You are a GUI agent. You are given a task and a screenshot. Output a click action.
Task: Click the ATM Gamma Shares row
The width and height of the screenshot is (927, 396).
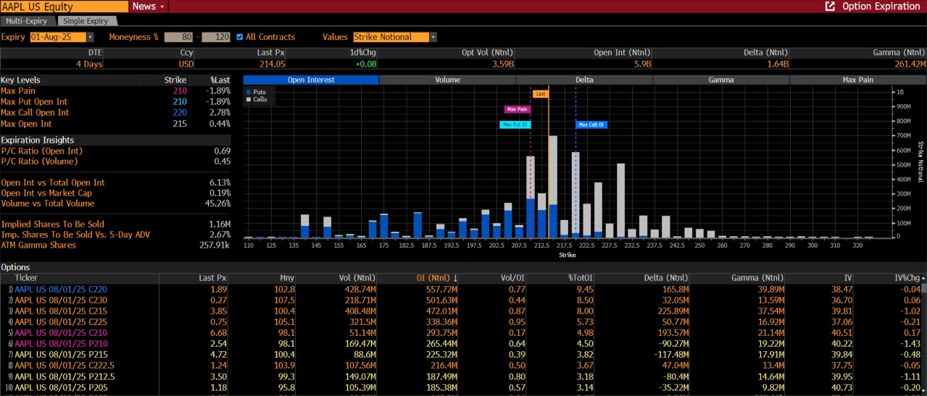click(116, 245)
